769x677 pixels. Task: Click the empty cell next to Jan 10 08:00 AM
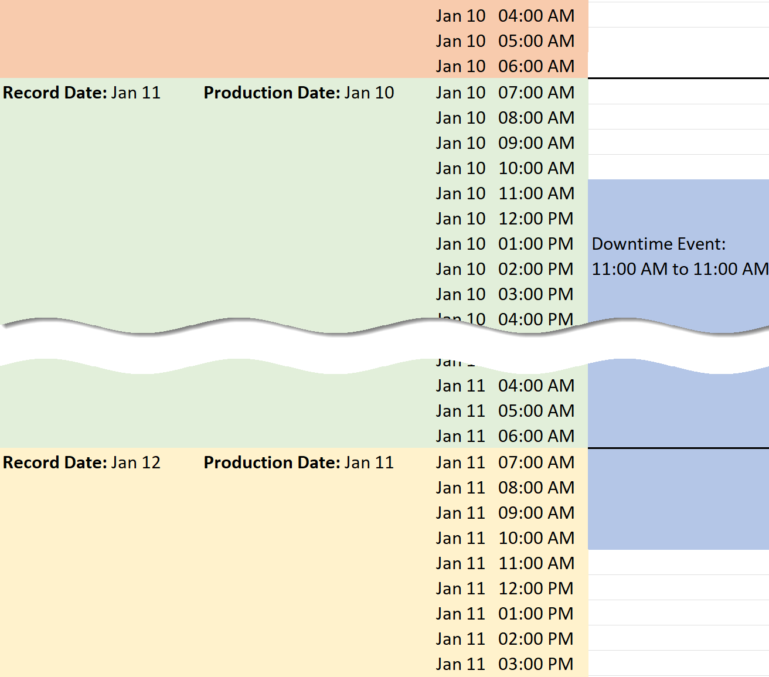click(678, 117)
